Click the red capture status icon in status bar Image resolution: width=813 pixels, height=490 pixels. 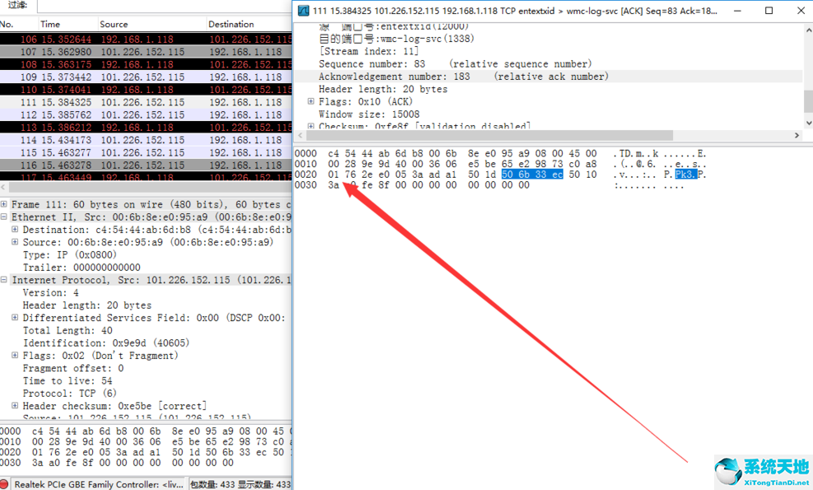point(5,484)
